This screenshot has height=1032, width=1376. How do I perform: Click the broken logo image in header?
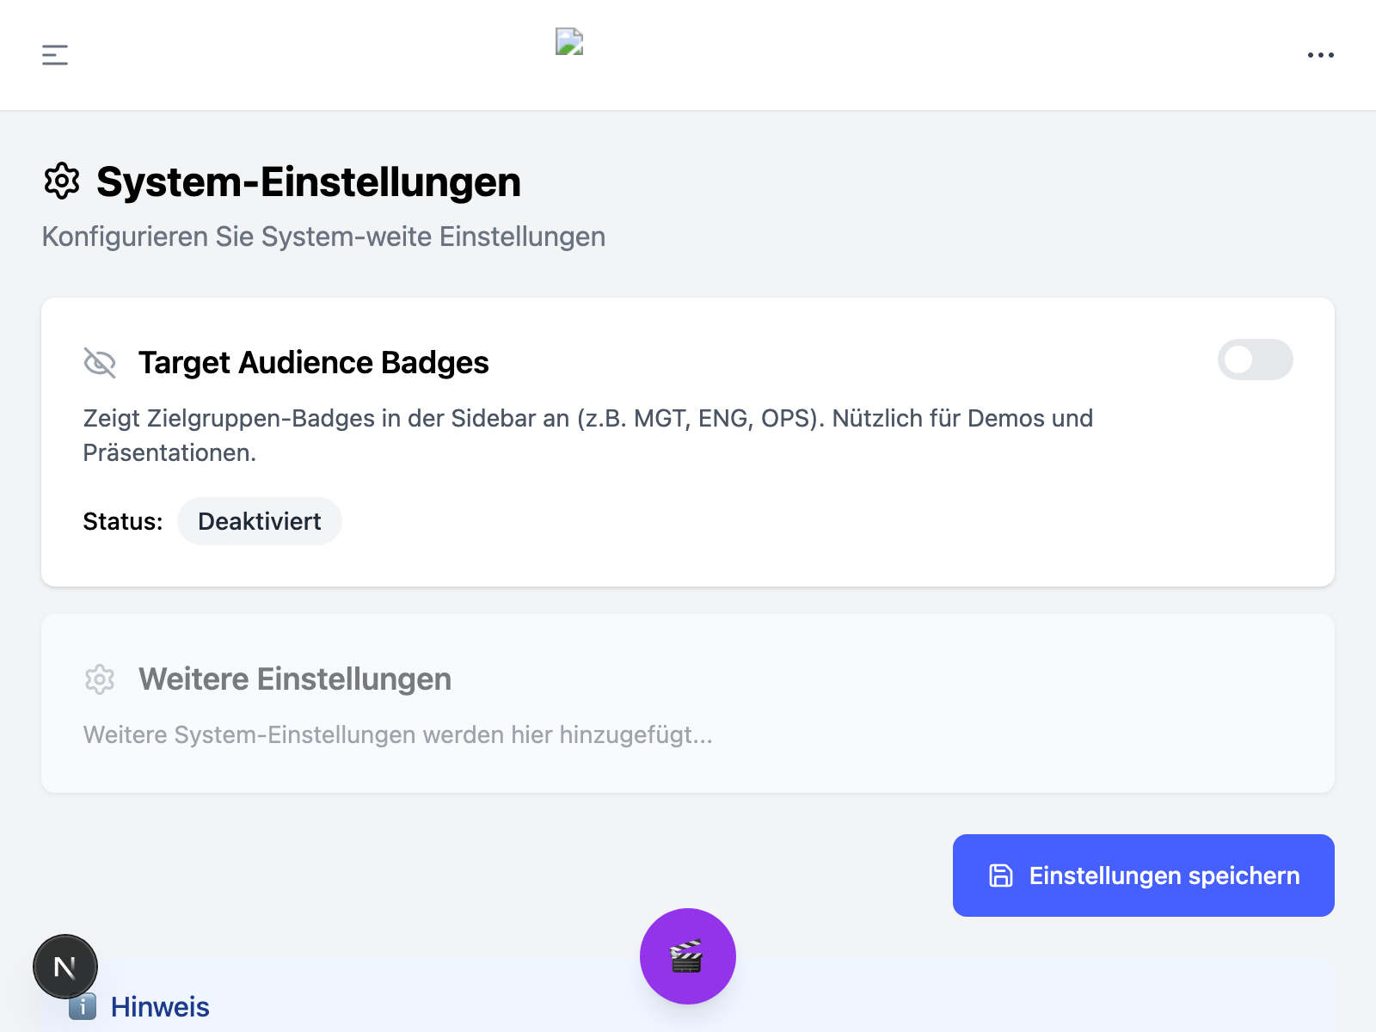click(569, 41)
